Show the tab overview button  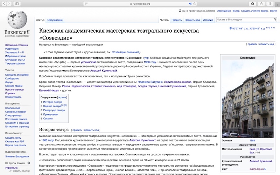click(270, 3)
